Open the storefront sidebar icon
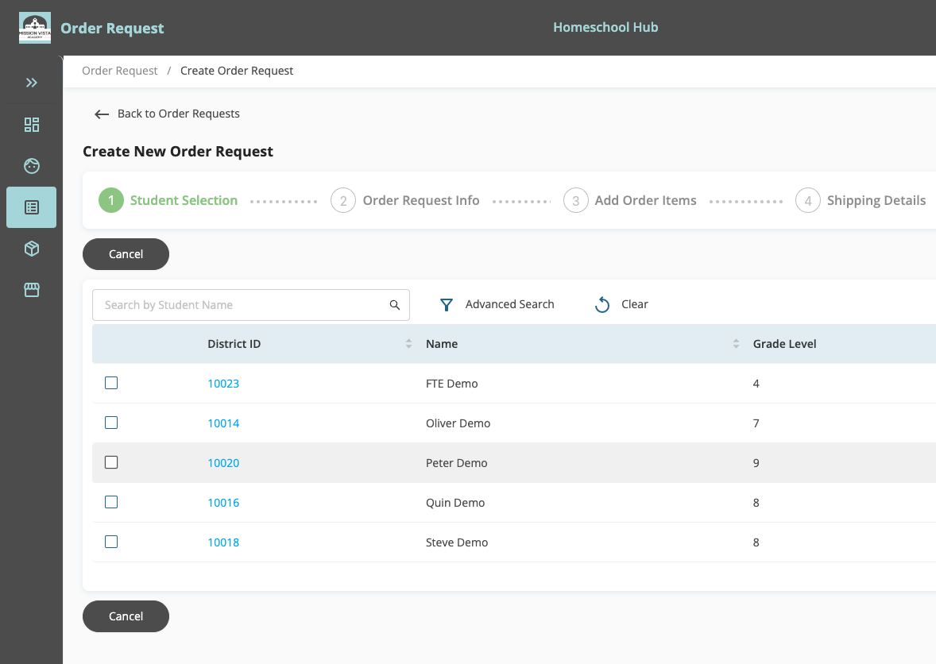Viewport: 936px width, 664px height. point(32,290)
